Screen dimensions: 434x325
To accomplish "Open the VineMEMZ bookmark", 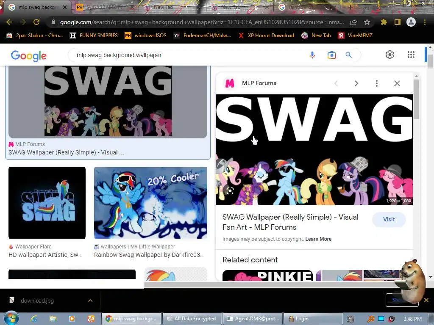I will pos(356,36).
